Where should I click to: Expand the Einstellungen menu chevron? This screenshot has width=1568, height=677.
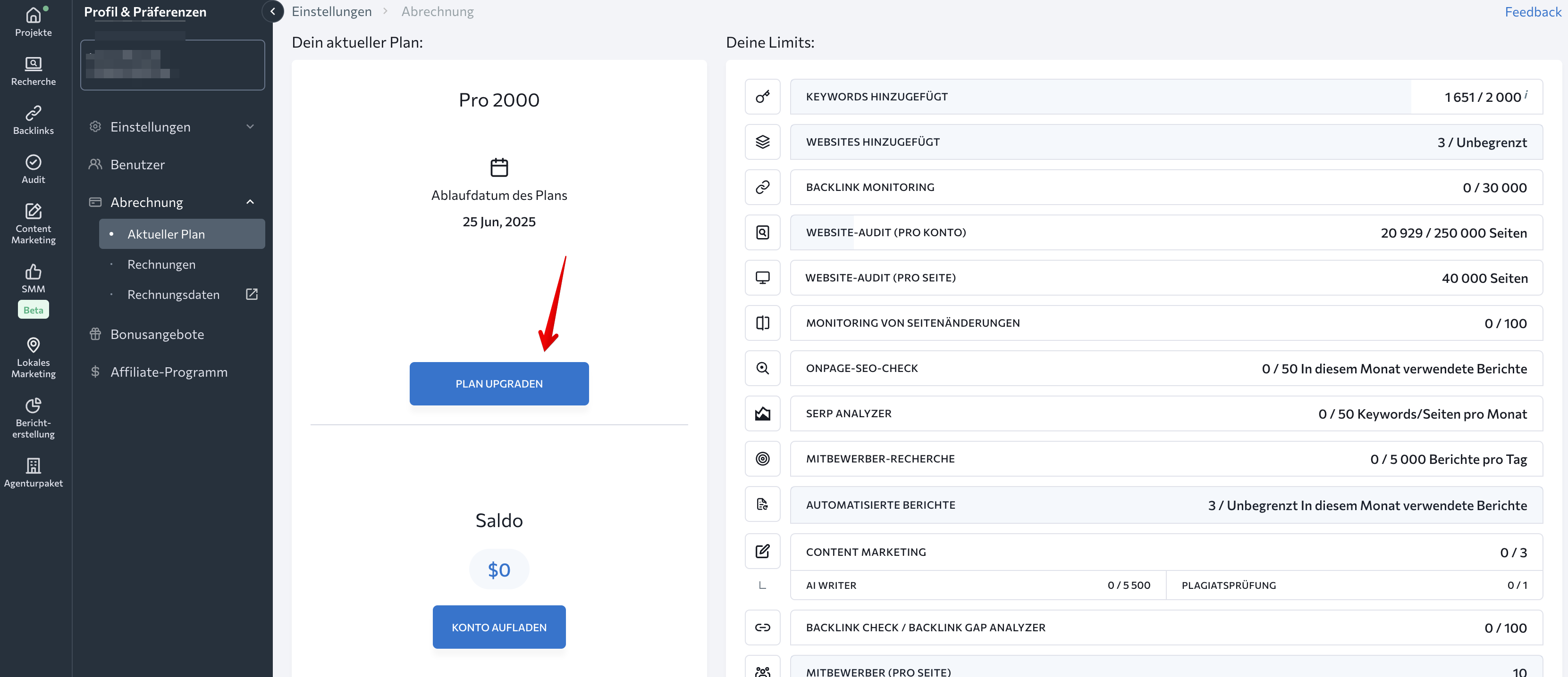(x=250, y=126)
